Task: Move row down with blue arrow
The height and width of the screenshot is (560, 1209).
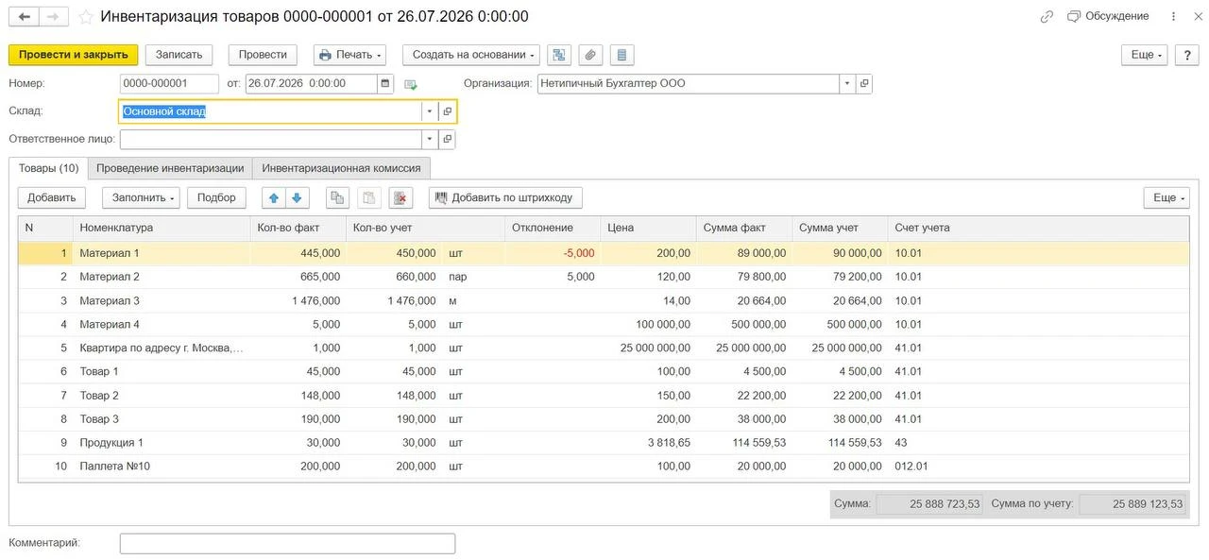Action: pyautogui.click(x=297, y=197)
